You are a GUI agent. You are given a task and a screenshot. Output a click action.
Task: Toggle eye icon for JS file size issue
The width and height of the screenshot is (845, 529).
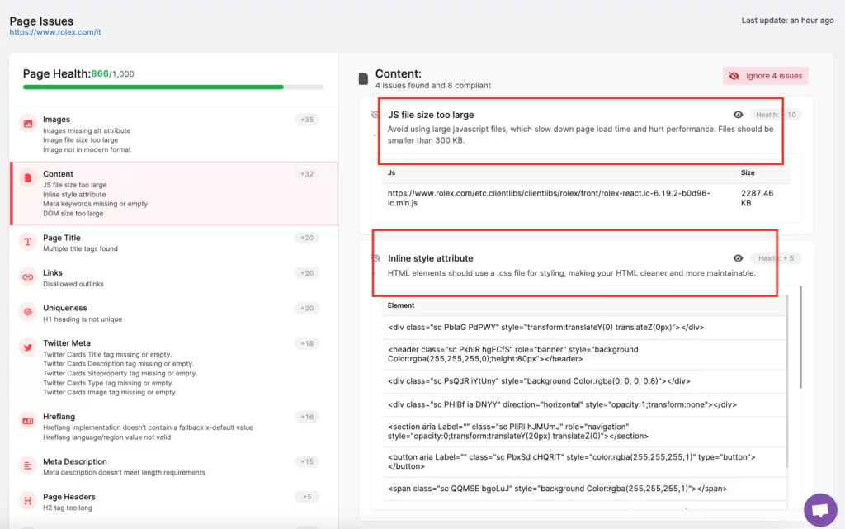click(738, 115)
